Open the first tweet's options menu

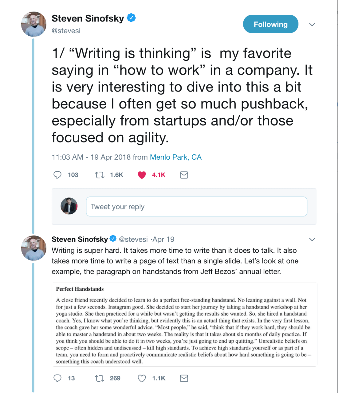tap(312, 24)
